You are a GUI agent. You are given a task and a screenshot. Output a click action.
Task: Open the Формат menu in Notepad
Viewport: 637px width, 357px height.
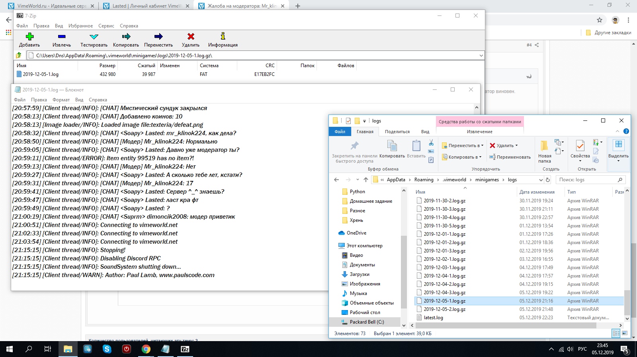tap(61, 100)
